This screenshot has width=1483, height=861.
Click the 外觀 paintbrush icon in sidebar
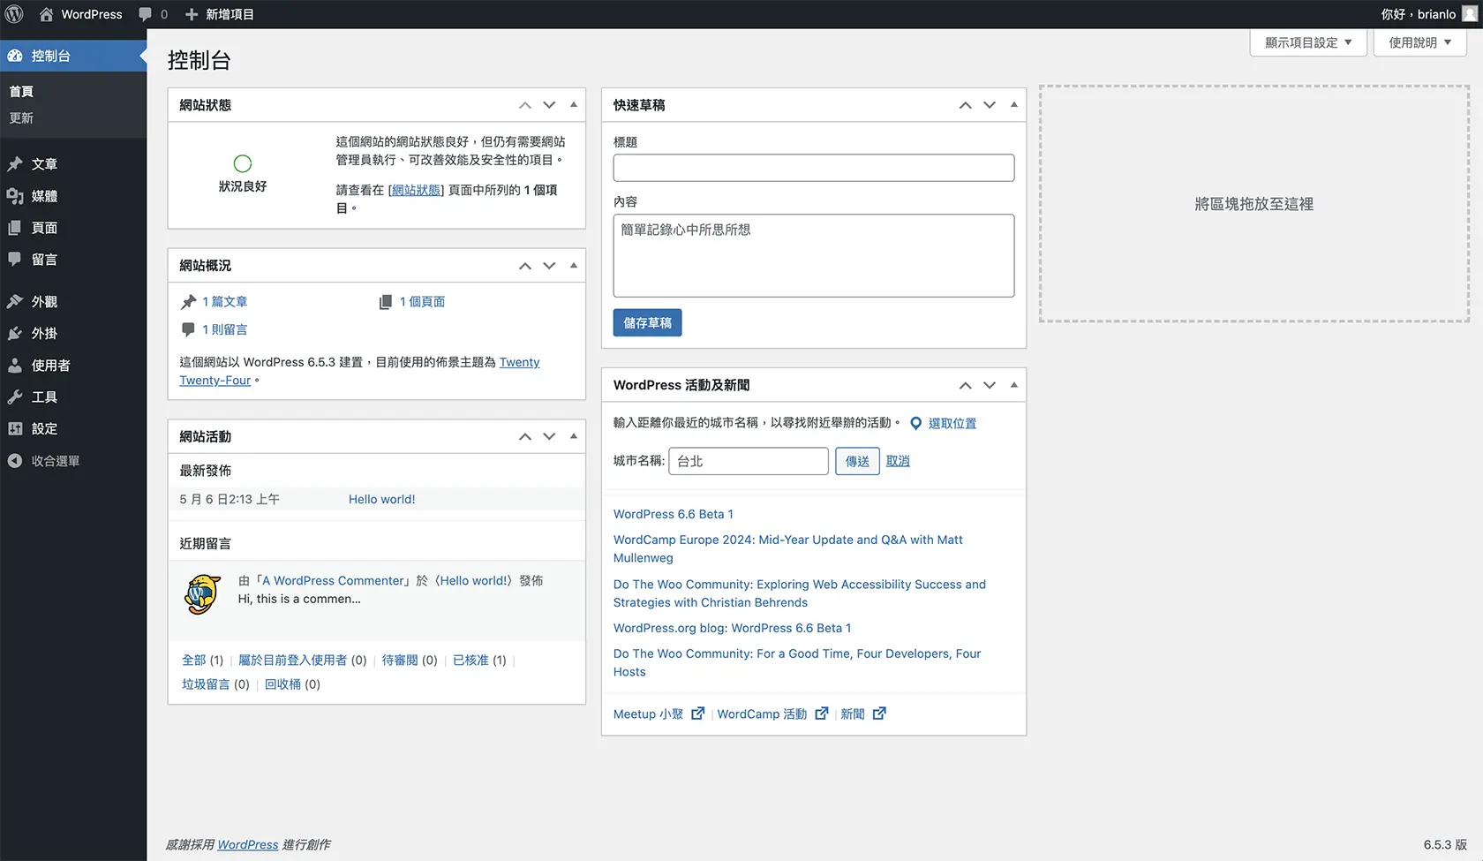[x=15, y=301]
